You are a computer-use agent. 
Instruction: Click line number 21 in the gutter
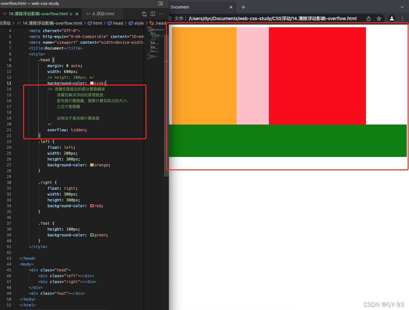[9, 130]
